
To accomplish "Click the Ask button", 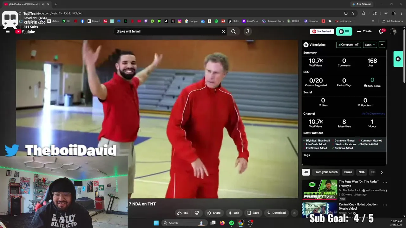I will 234,213.
